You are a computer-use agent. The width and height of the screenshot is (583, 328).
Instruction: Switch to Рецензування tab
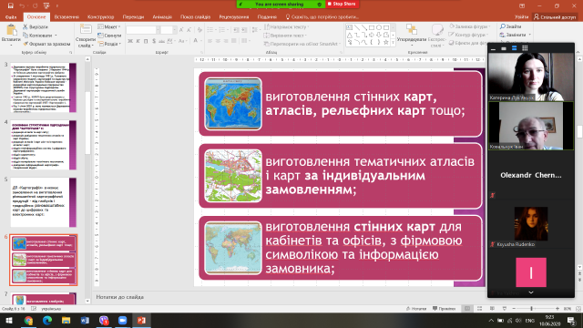234,17
